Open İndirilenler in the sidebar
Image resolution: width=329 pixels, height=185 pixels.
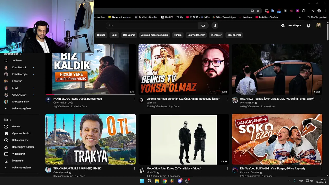pyautogui.click(x=20, y=161)
